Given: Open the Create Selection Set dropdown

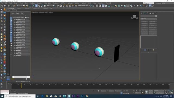Looking at the screenshot, I should pos(83,5).
